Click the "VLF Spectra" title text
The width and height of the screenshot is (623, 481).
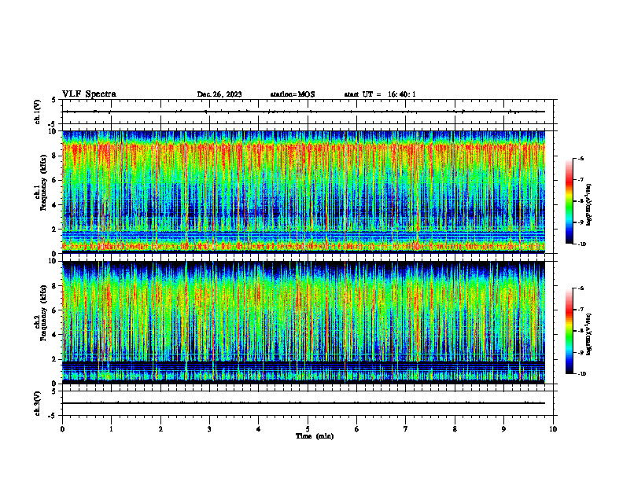coord(89,94)
